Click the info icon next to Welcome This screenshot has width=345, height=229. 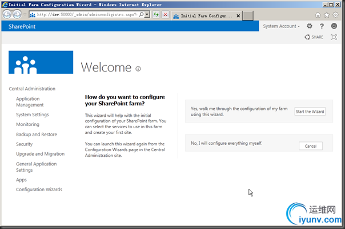tap(138, 69)
